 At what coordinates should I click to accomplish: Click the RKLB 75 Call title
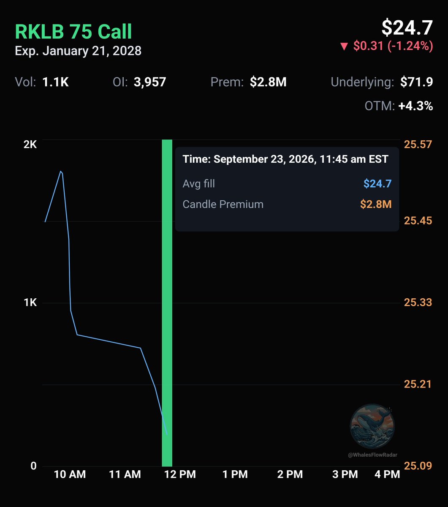[x=73, y=32]
